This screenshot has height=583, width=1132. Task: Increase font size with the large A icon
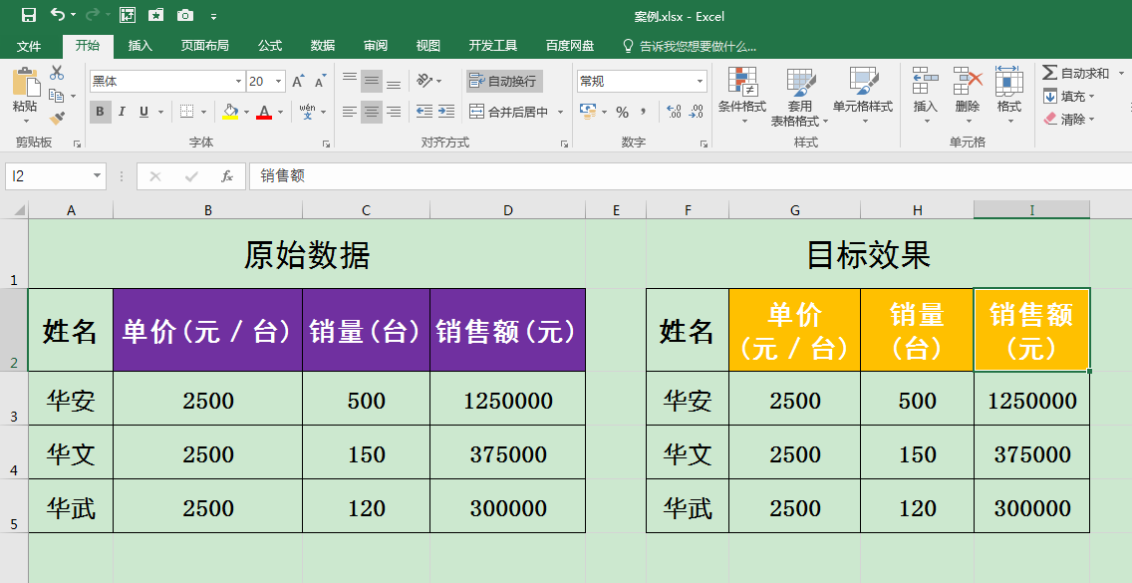pos(298,81)
